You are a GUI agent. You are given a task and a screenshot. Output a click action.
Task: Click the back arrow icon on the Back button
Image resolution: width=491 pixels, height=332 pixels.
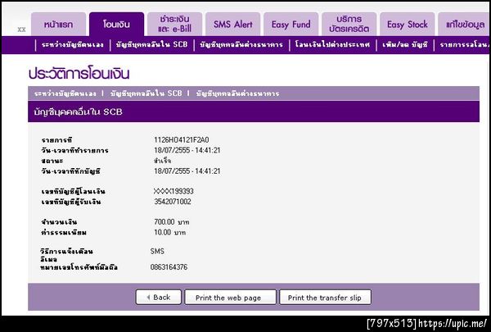(x=148, y=298)
